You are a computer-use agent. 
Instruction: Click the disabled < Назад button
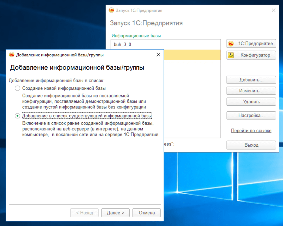pos(84,213)
